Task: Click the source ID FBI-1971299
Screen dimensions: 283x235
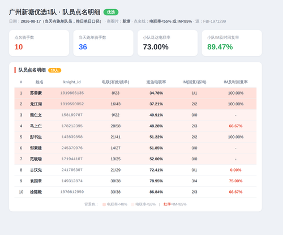Action: [215, 22]
